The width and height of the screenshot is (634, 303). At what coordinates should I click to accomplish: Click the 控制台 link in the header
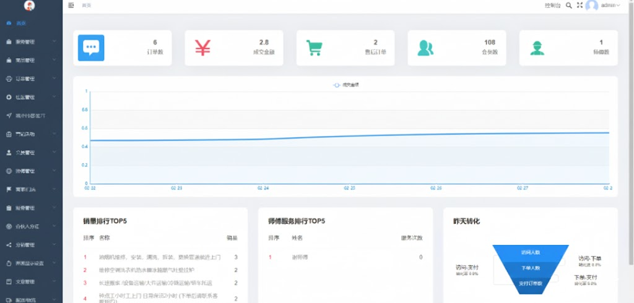[553, 5]
